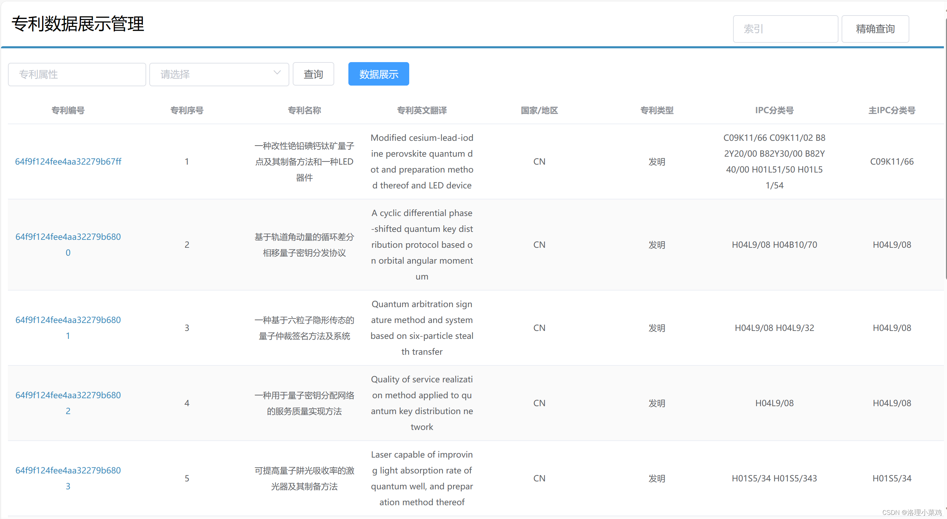Image resolution: width=947 pixels, height=519 pixels.
Task: Click the 查询 button
Action: click(313, 75)
